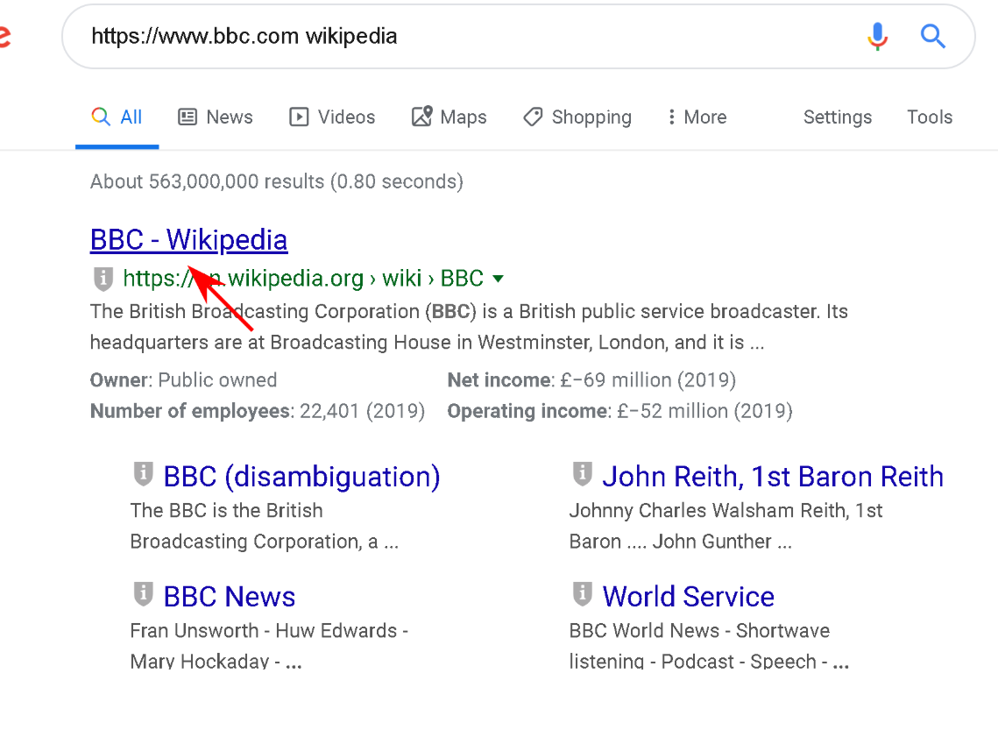
Task: Click the partial Google logo
Action: [4, 37]
